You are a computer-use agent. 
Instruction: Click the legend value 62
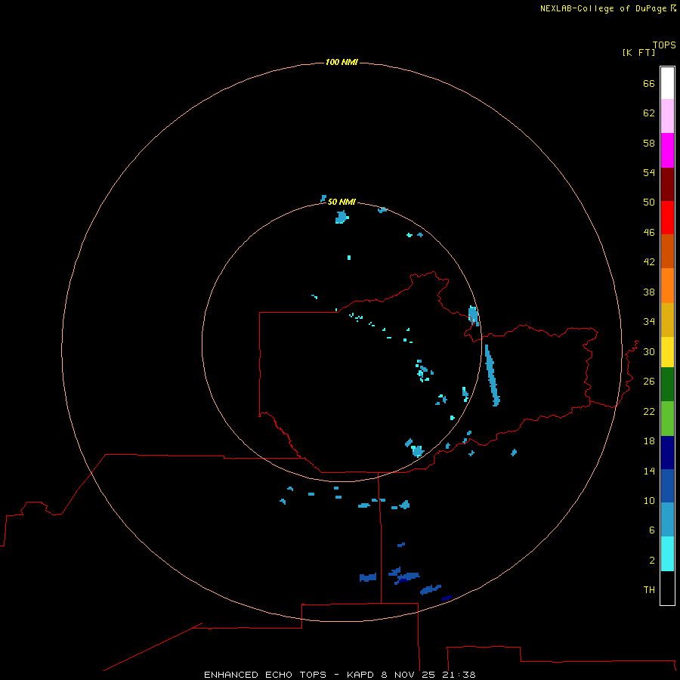[649, 113]
